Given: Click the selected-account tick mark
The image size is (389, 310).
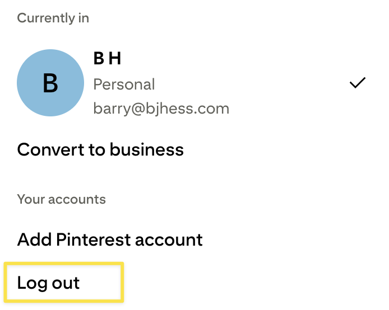Looking at the screenshot, I should tap(357, 83).
